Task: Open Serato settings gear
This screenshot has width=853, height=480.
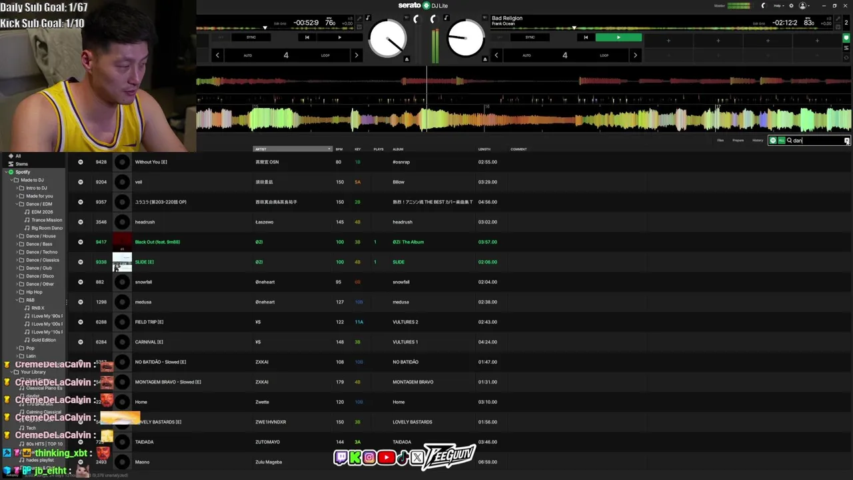Action: (791, 5)
